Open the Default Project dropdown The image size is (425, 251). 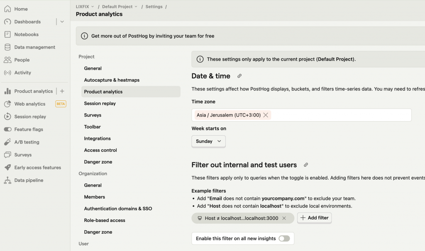120,7
